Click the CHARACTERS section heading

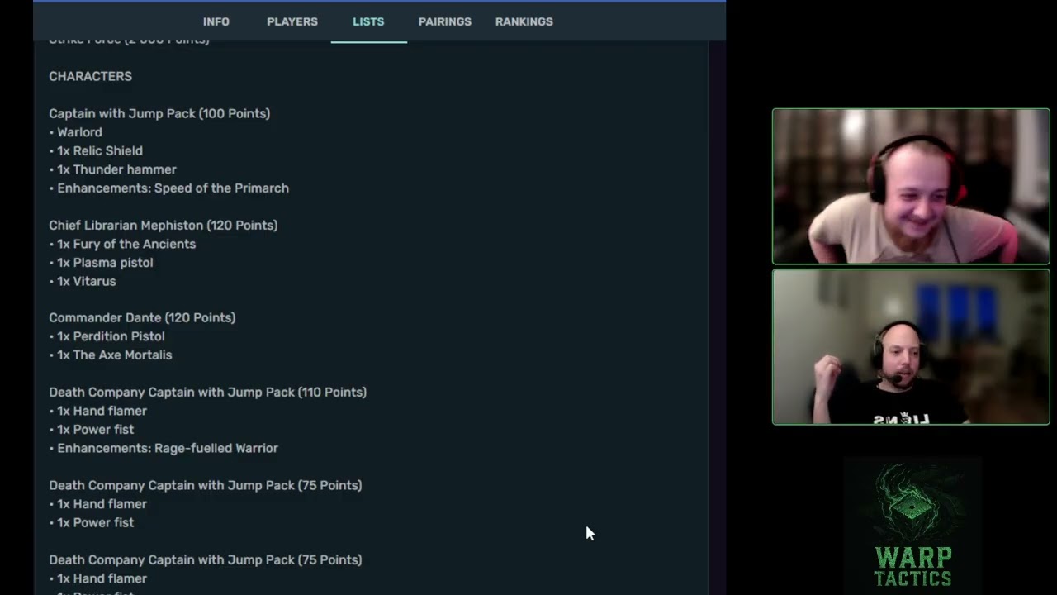(x=91, y=76)
